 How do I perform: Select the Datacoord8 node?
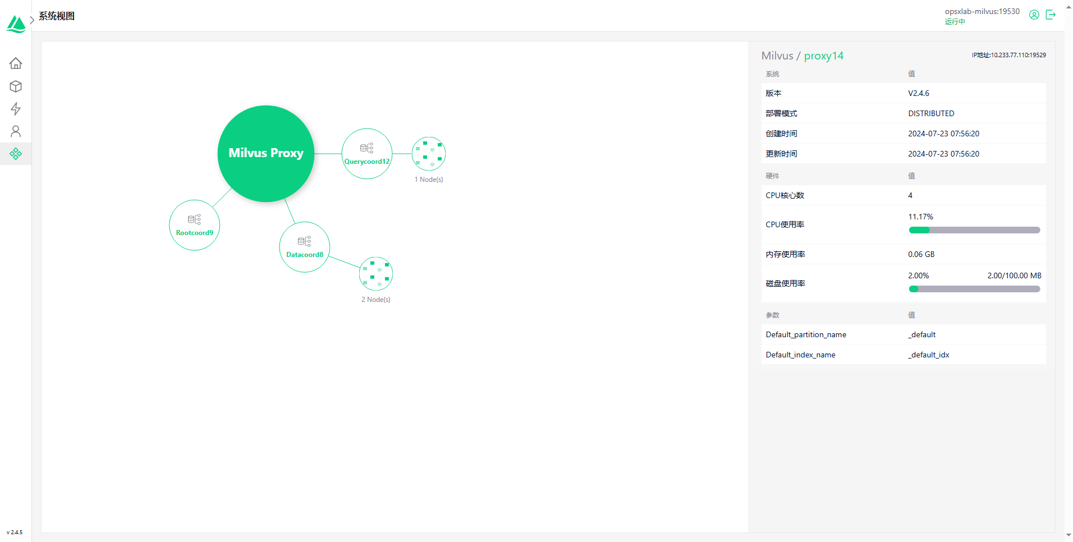click(305, 247)
